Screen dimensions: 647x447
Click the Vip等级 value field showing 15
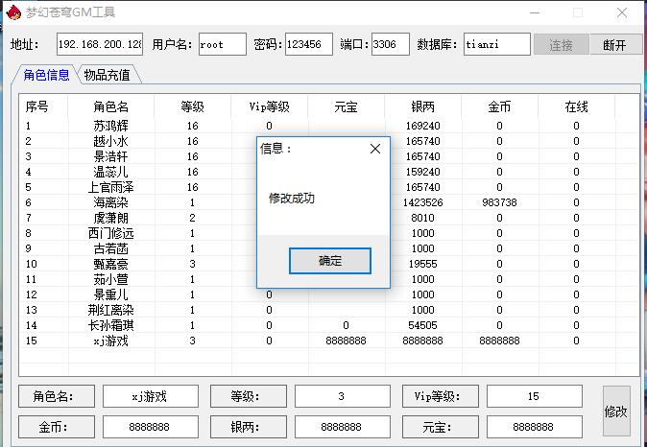pyautogui.click(x=534, y=396)
